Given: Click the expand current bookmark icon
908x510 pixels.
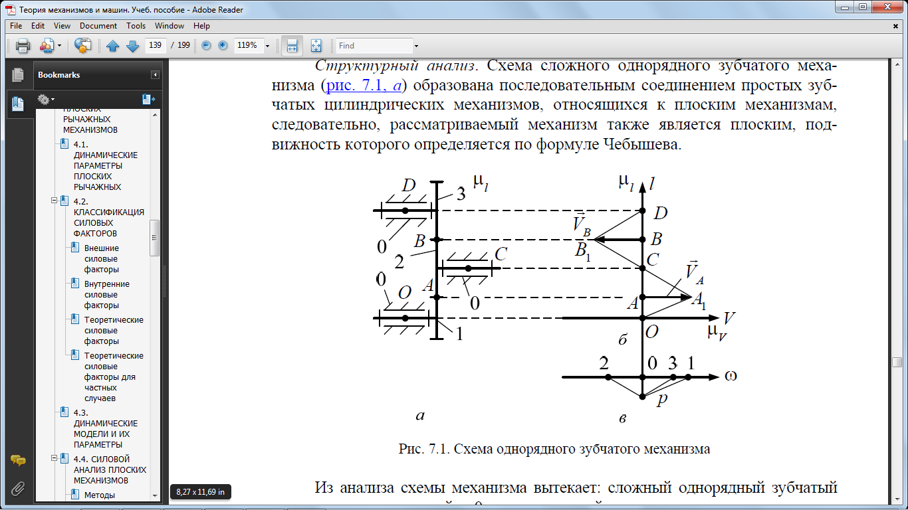Looking at the screenshot, I should [148, 100].
